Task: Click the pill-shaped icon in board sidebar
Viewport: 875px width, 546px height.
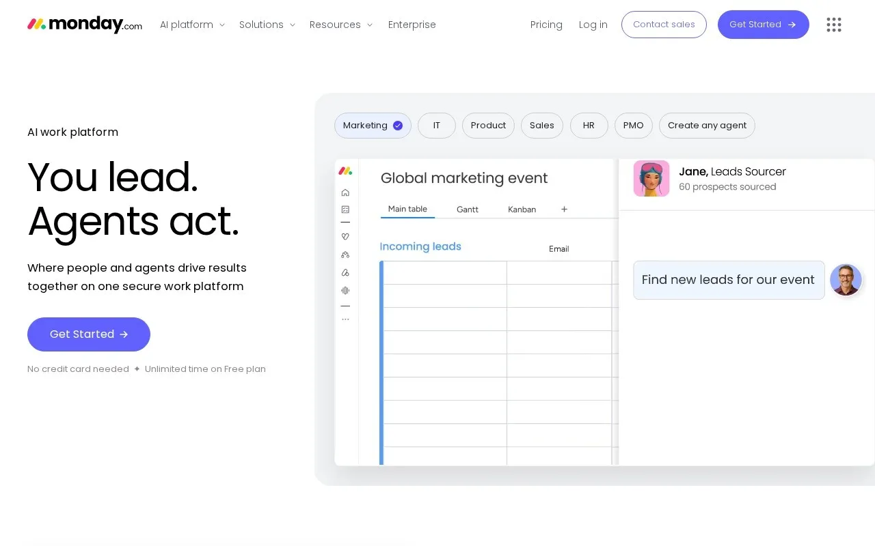Action: [345, 272]
